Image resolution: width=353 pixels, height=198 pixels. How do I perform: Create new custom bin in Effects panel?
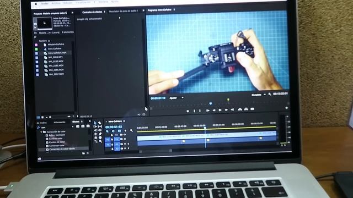[x=83, y=153]
